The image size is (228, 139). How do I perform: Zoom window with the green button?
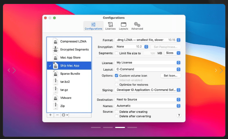[54, 18]
